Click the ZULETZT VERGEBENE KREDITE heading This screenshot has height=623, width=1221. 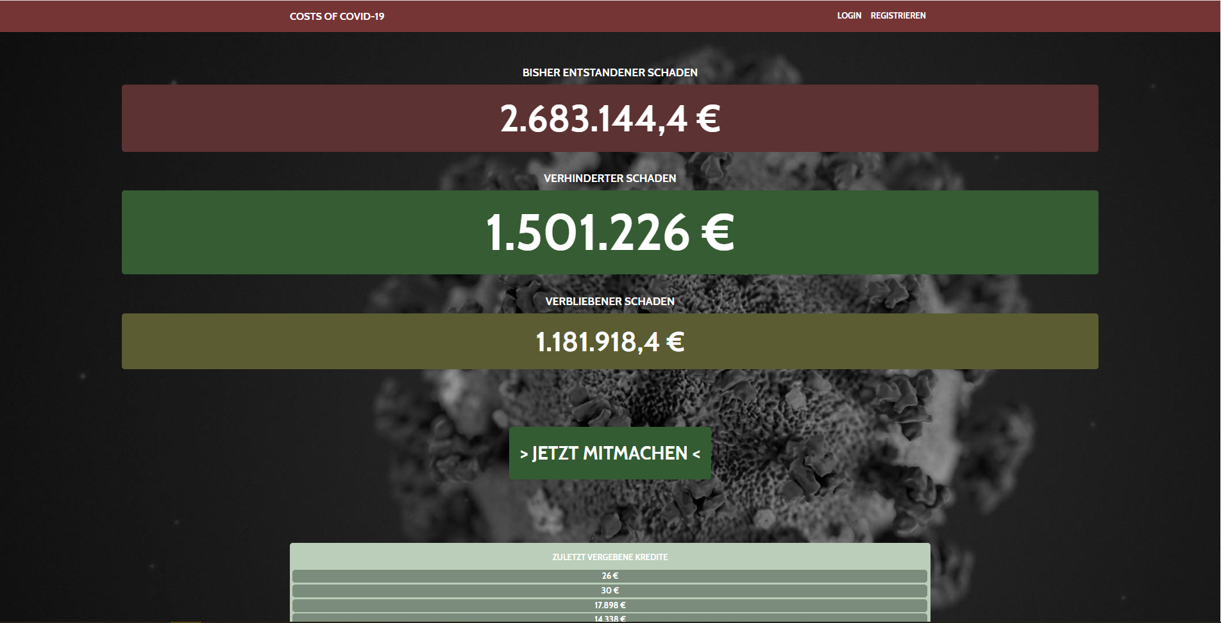610,557
